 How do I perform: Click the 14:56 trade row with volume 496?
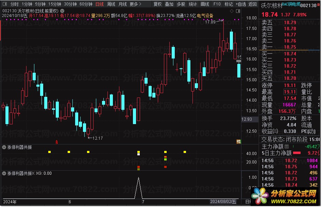290,173
